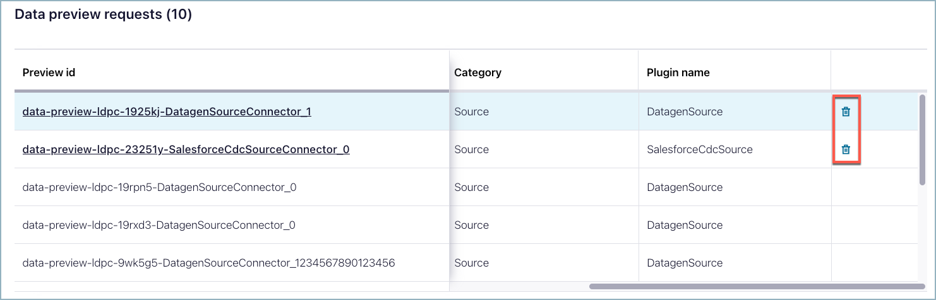Click Source category cell for 9wk5g5 row

[471, 263]
